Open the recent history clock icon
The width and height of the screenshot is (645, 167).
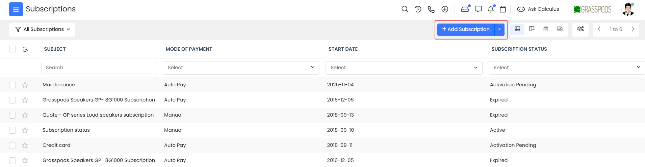418,9
